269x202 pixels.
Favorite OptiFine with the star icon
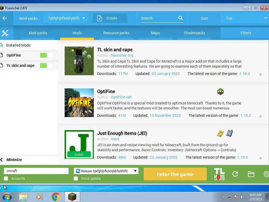260,116
